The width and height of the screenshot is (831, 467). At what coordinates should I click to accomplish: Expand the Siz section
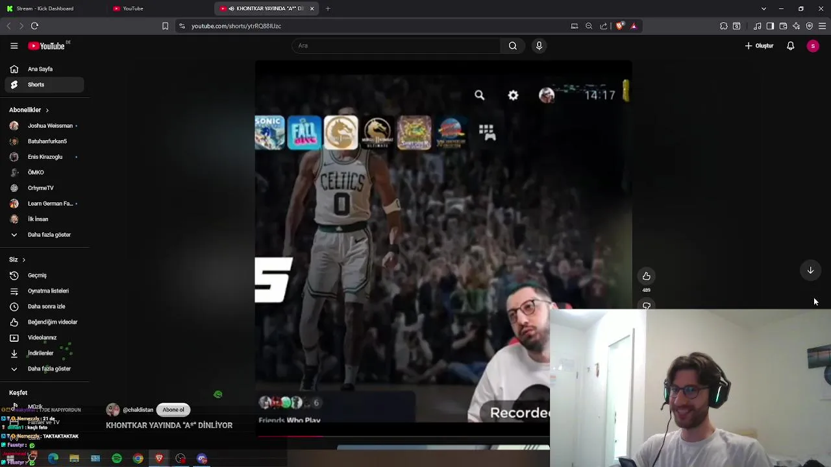pos(18,259)
